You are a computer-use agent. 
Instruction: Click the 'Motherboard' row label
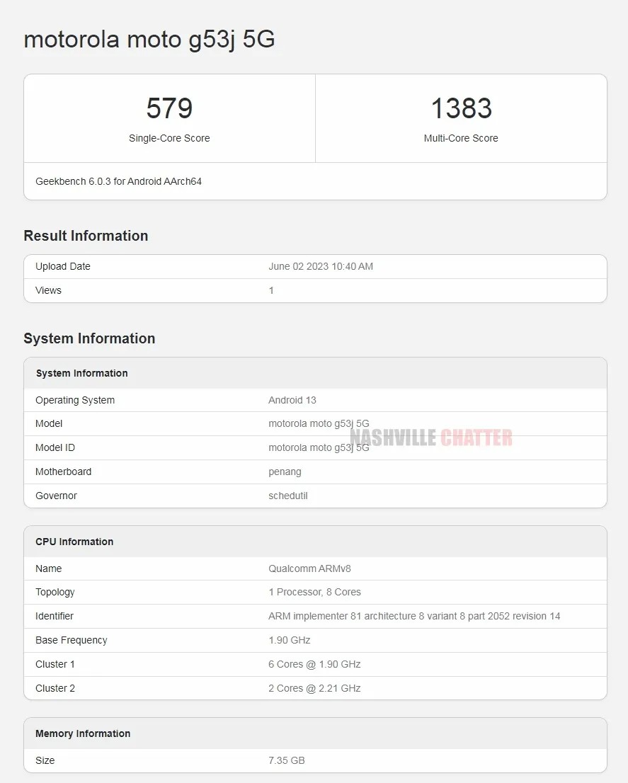tap(64, 471)
